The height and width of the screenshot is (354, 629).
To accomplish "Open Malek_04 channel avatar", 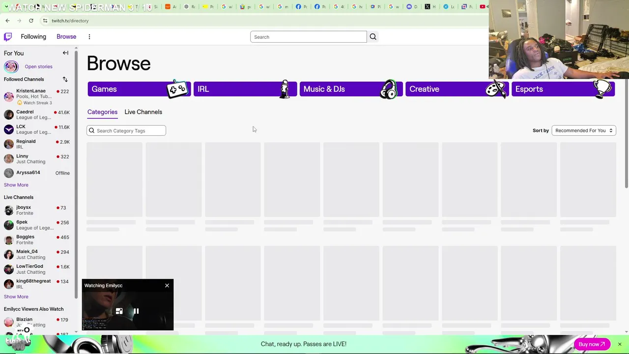I will click(9, 255).
